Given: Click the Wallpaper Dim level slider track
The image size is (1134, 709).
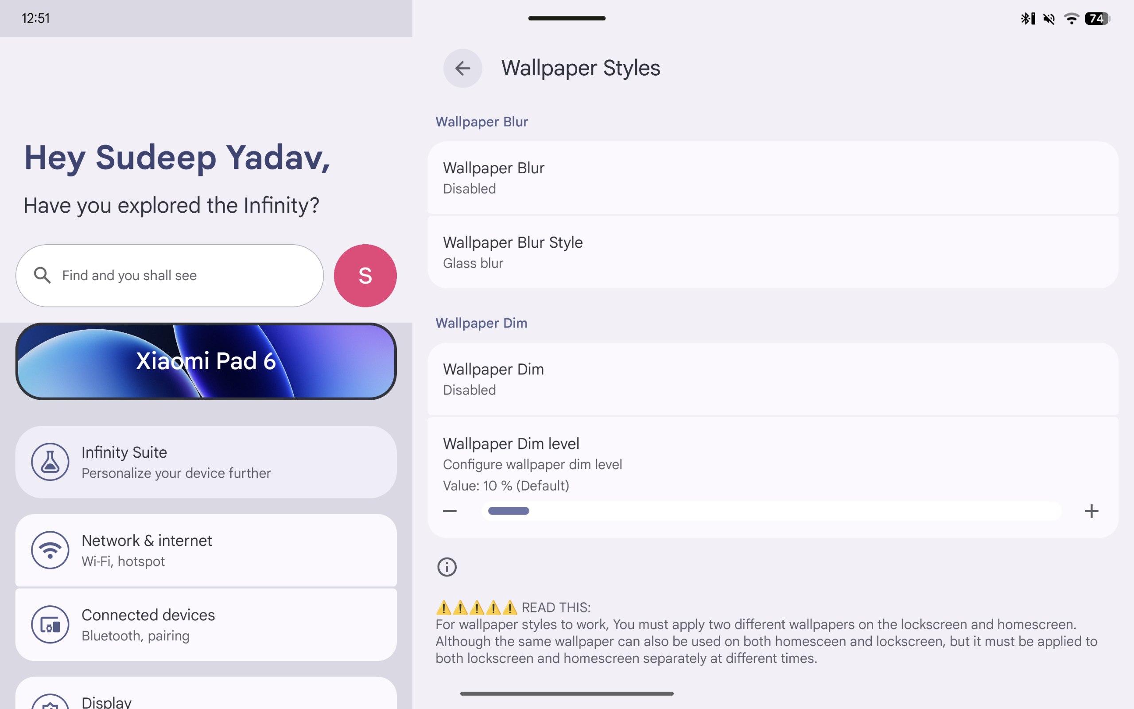Looking at the screenshot, I should 771,510.
